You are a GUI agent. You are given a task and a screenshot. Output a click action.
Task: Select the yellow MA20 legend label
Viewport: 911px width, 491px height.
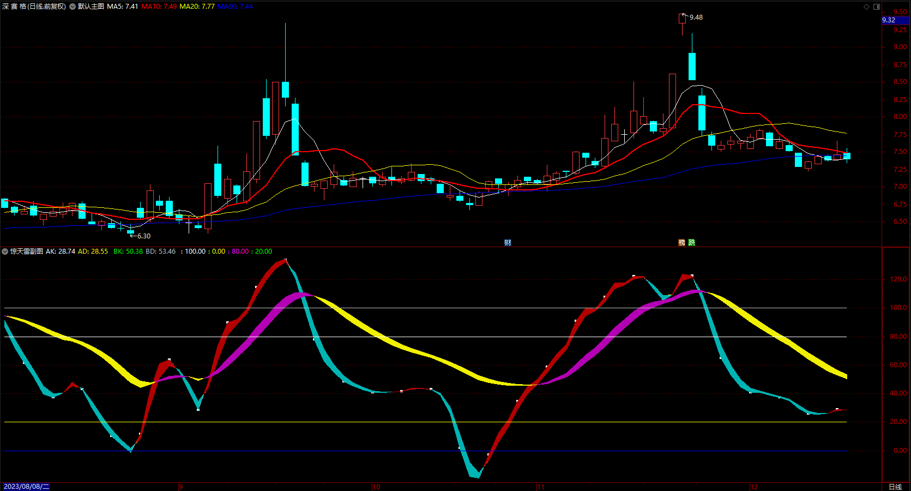click(x=197, y=7)
